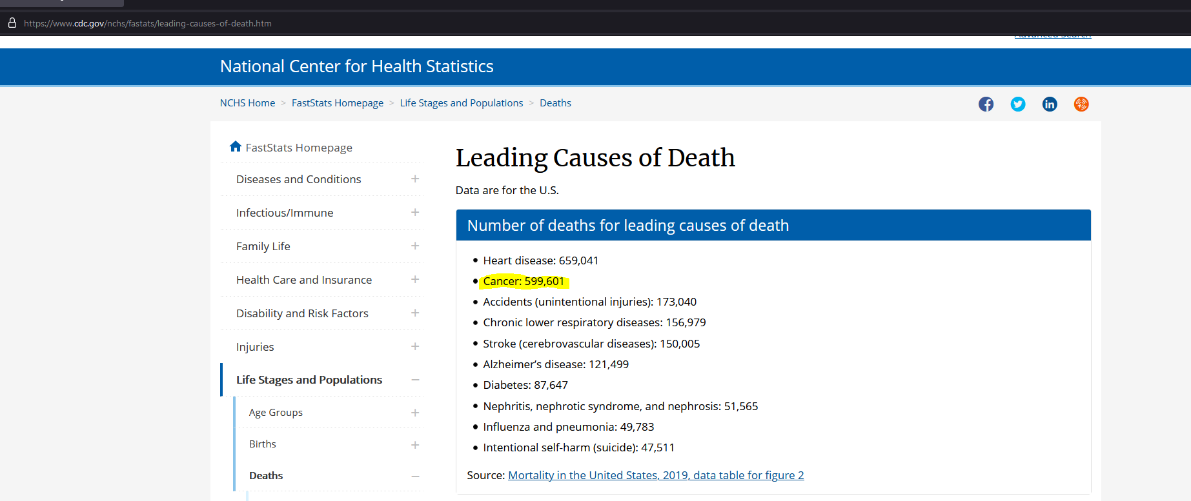Share page on Twitter icon
The width and height of the screenshot is (1191, 501).
(x=1018, y=104)
